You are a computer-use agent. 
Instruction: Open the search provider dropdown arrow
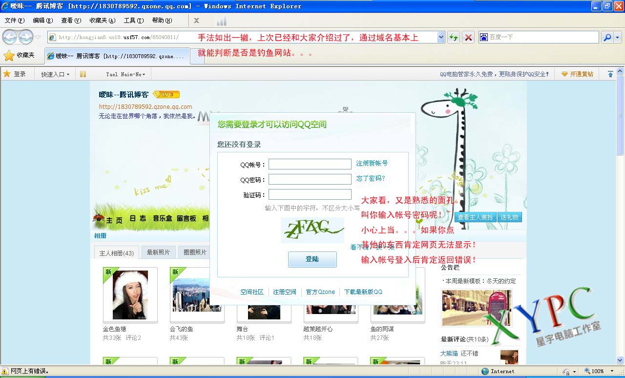click(617, 37)
